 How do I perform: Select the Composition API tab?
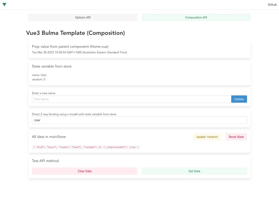196,17
